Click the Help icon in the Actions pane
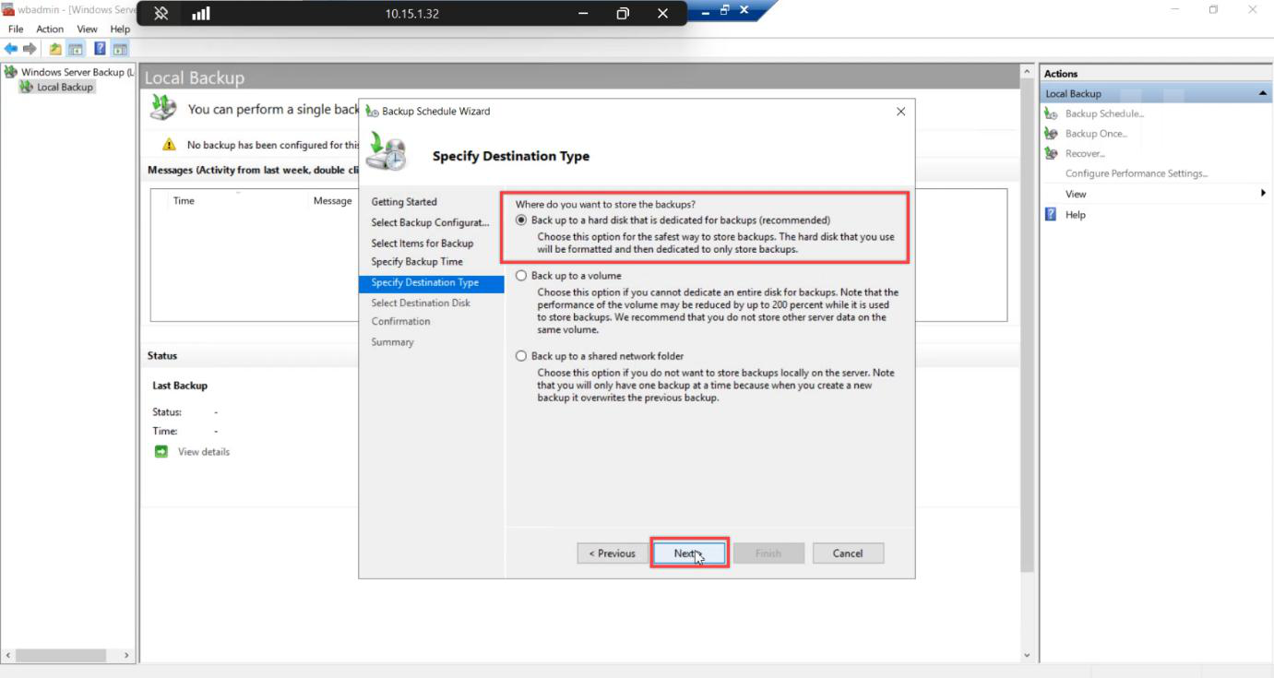Screen dimensions: 1274x678 [1051, 214]
